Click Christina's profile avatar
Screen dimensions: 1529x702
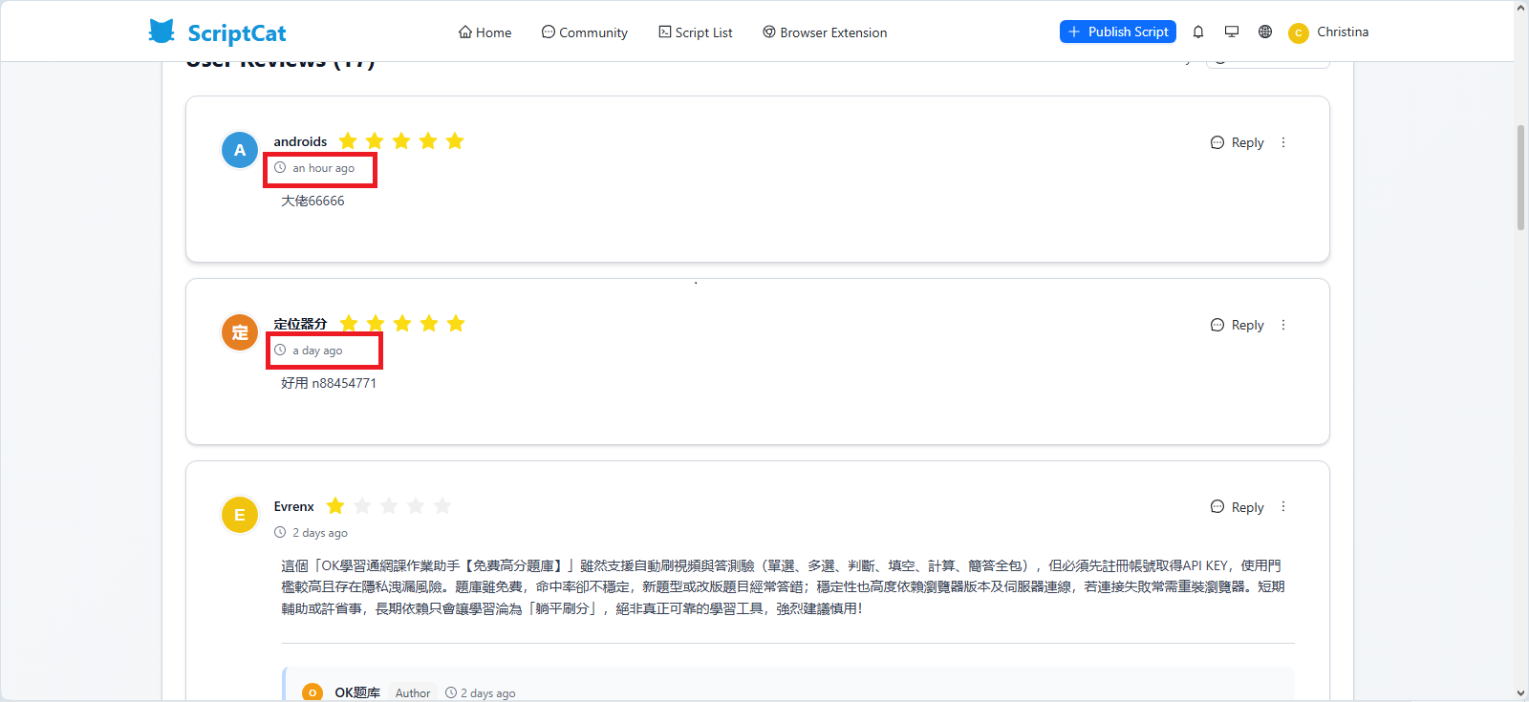pyautogui.click(x=1298, y=32)
